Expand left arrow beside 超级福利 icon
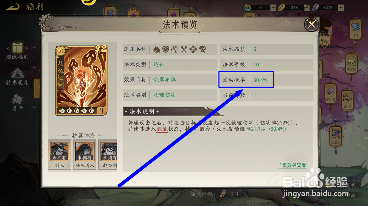The width and height of the screenshot is (368, 206). point(8,49)
